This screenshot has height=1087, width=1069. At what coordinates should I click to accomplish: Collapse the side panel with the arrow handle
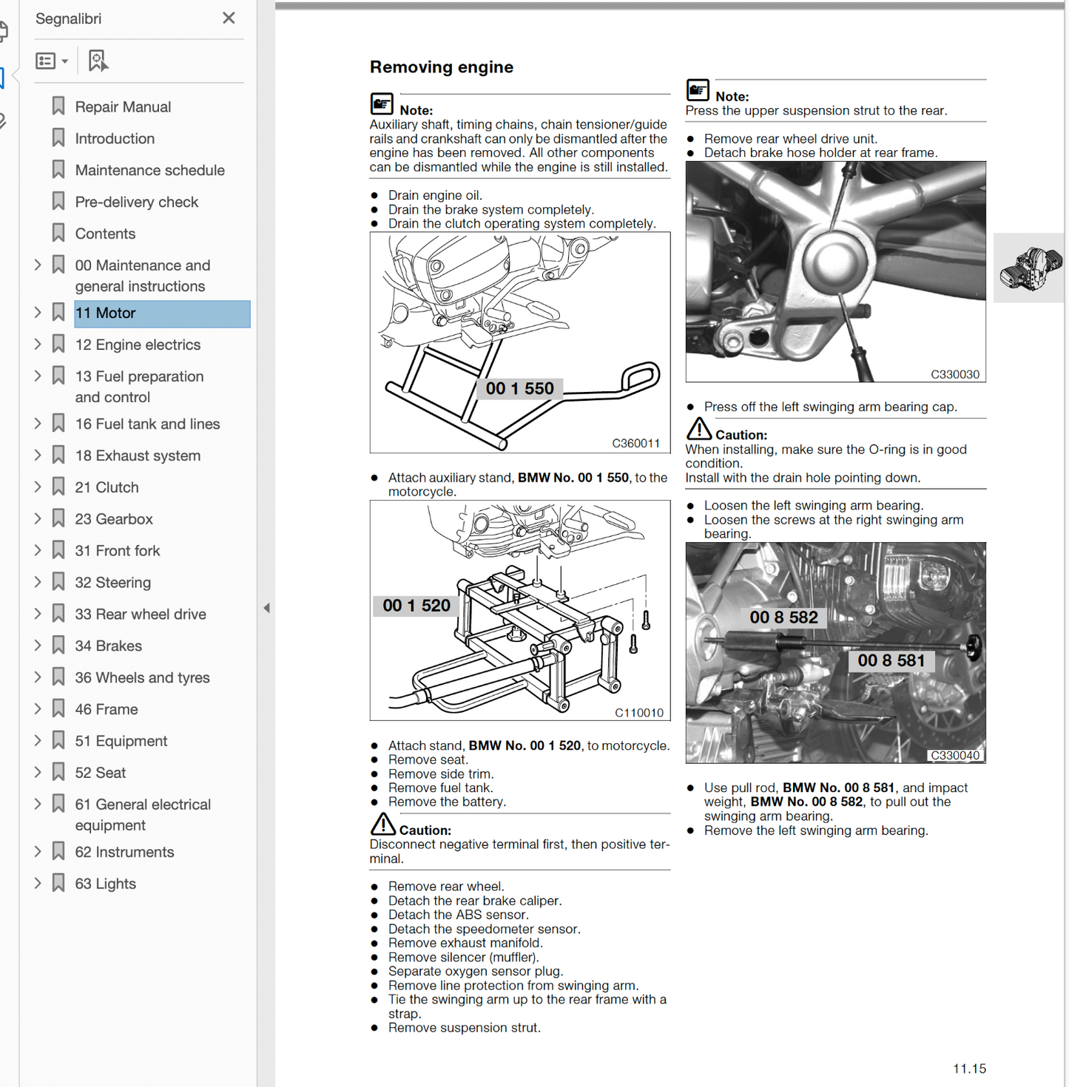(x=266, y=608)
